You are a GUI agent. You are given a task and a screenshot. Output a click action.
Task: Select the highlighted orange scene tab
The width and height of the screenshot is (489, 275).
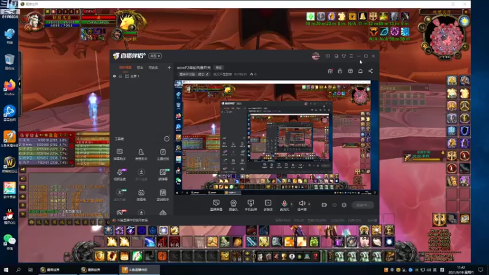click(x=125, y=68)
